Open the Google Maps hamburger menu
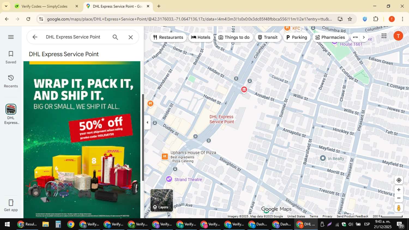 [11, 37]
